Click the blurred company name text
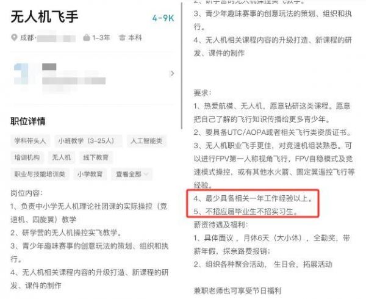 pos(74,81)
